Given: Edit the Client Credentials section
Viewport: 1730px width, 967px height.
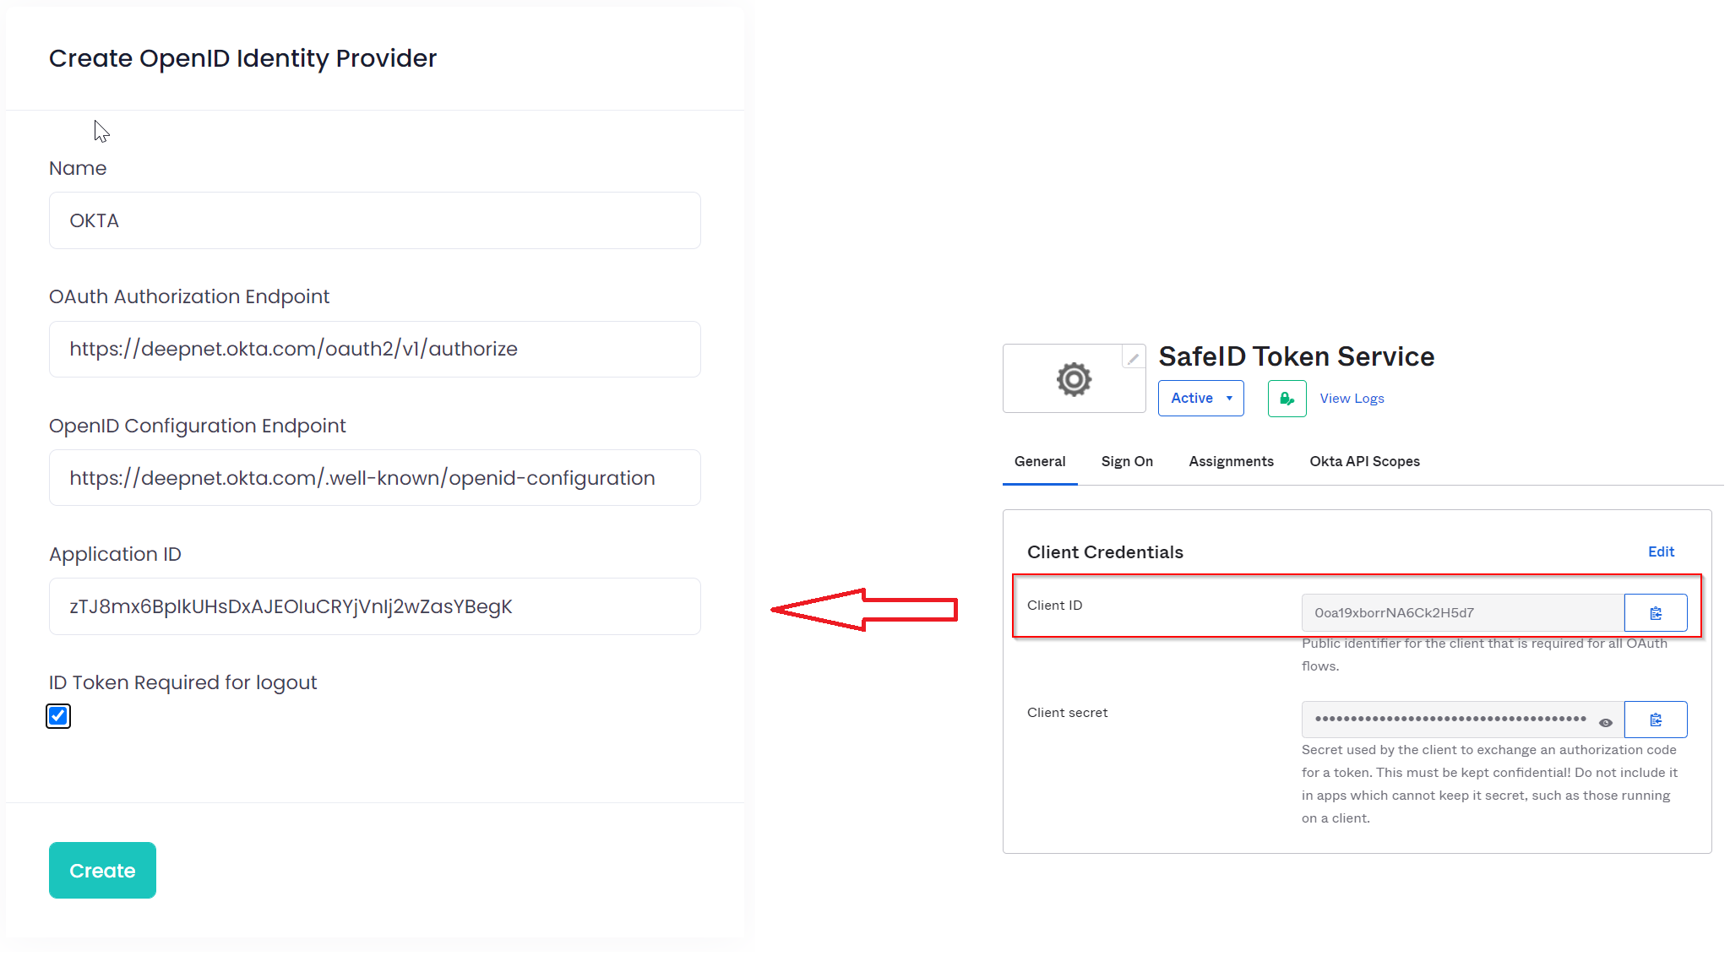Looking at the screenshot, I should pos(1661,551).
